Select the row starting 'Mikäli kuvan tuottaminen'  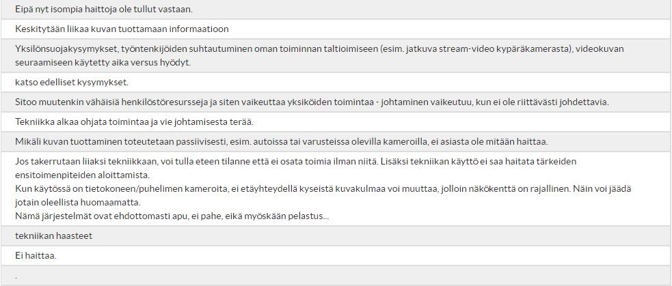point(336,141)
